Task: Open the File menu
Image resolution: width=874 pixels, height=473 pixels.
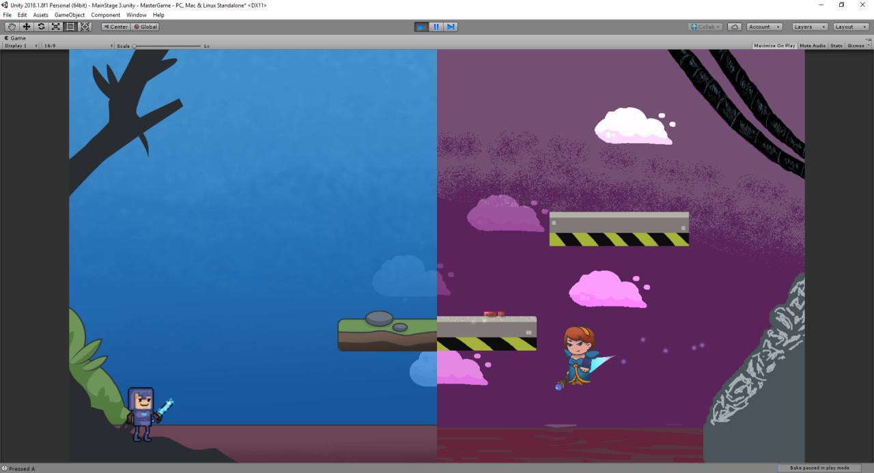Action: pyautogui.click(x=8, y=15)
